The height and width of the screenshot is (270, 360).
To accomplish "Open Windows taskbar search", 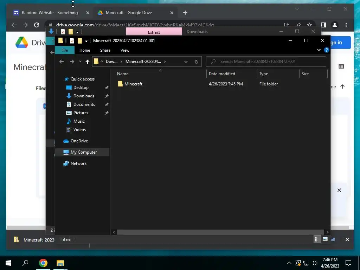I will coord(25,263).
